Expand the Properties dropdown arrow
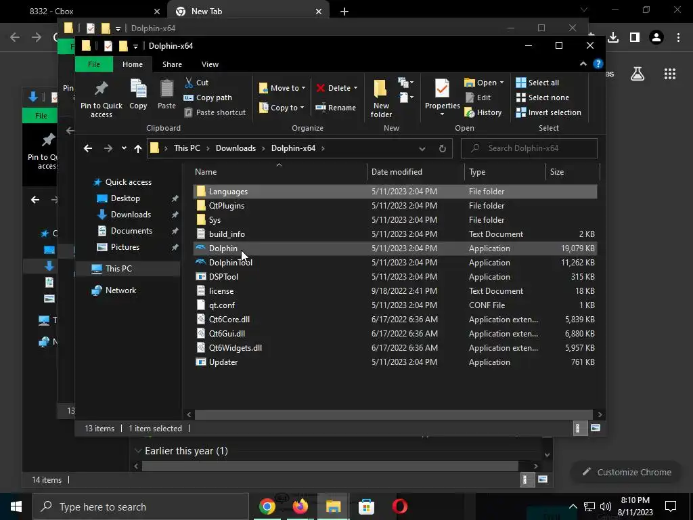 click(442, 114)
